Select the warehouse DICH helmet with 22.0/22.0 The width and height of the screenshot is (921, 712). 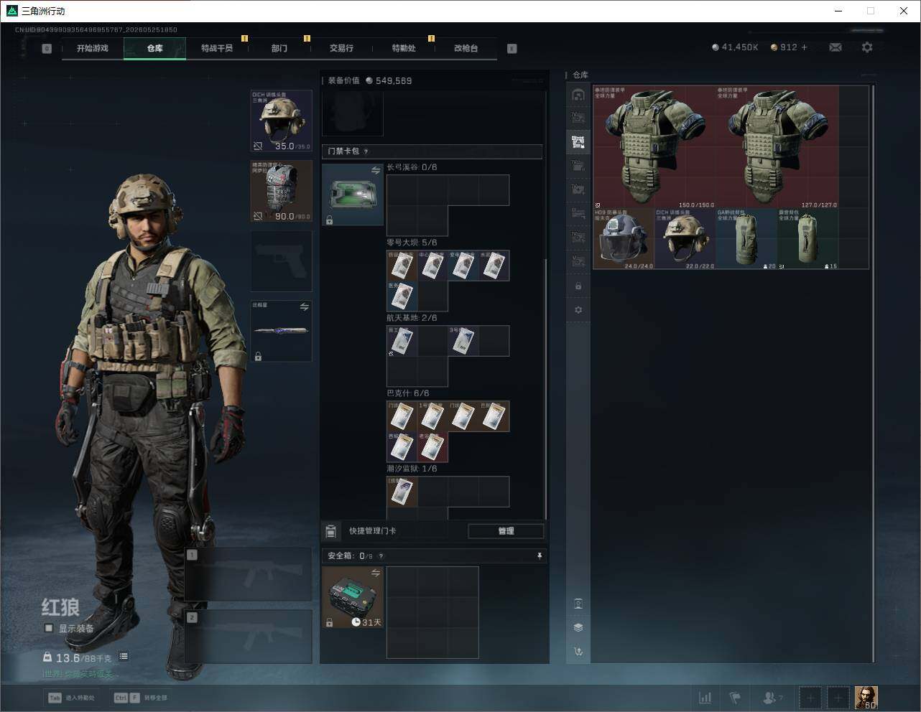685,239
